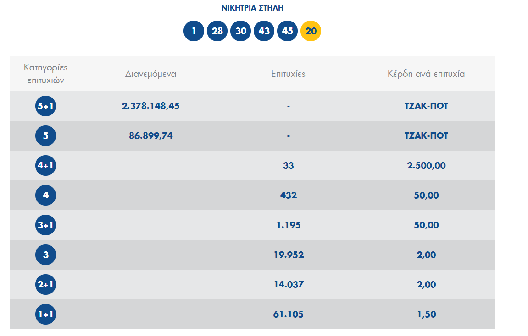The image size is (528, 336).
Task: Click the winners count 19.952
Action: 288,255
